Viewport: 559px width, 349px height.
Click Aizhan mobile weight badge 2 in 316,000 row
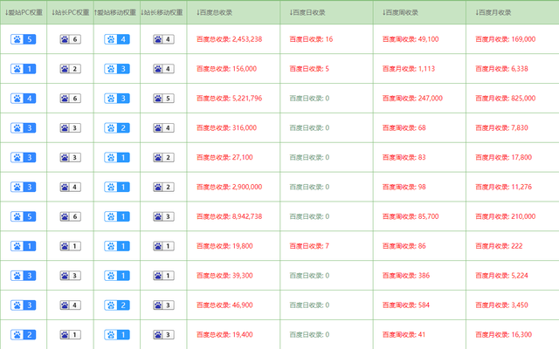tap(117, 128)
